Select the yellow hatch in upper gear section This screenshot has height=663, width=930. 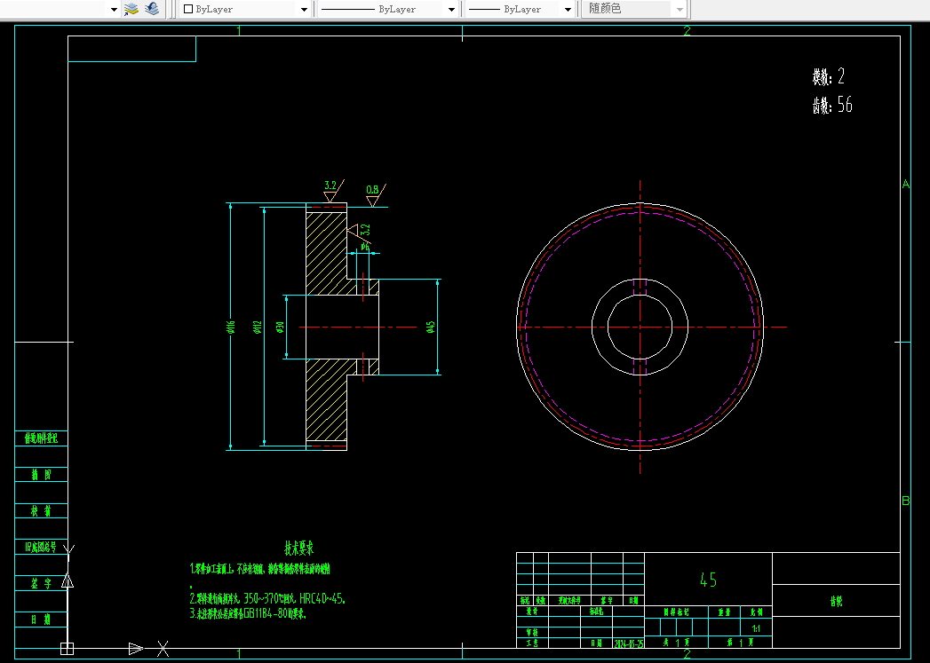point(326,254)
